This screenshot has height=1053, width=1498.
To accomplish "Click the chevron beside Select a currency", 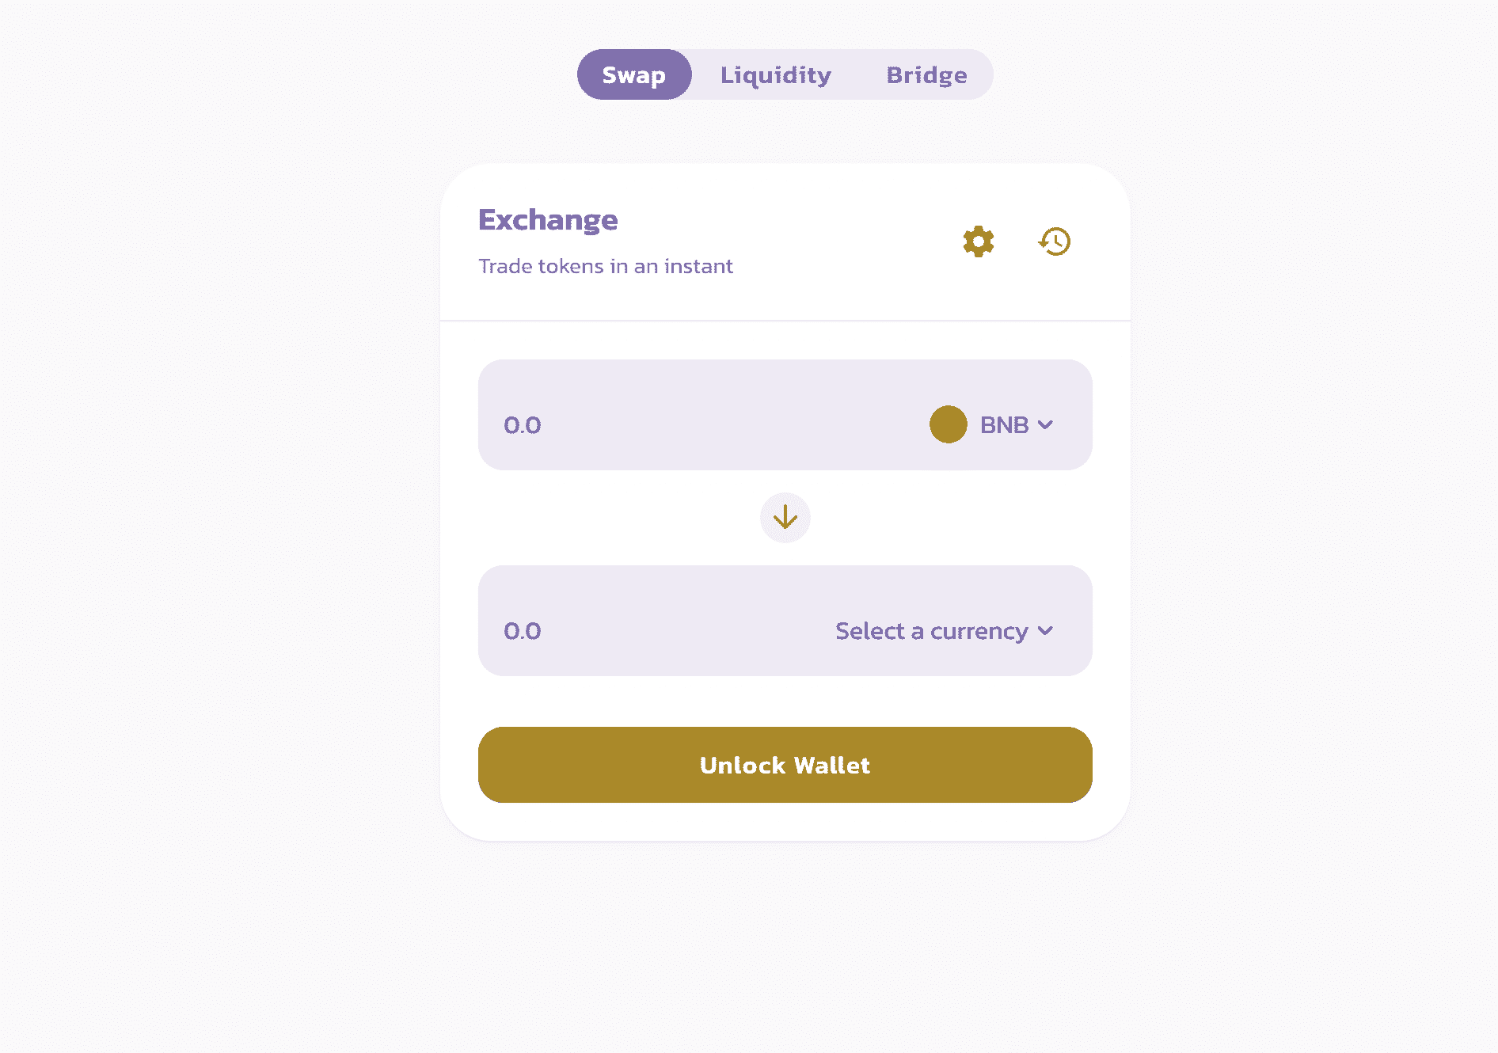I will point(1045,631).
